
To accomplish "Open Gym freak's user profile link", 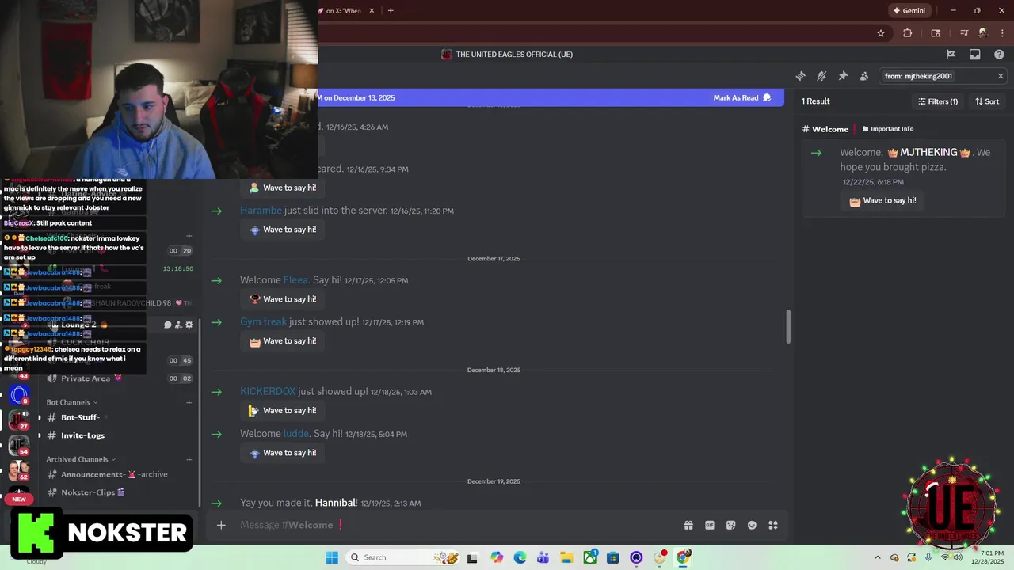I will (x=263, y=322).
